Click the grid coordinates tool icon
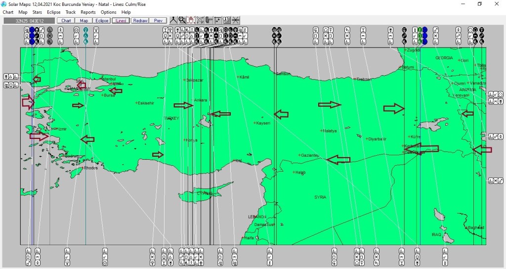Screen dimensions: 506x269 pos(218,20)
